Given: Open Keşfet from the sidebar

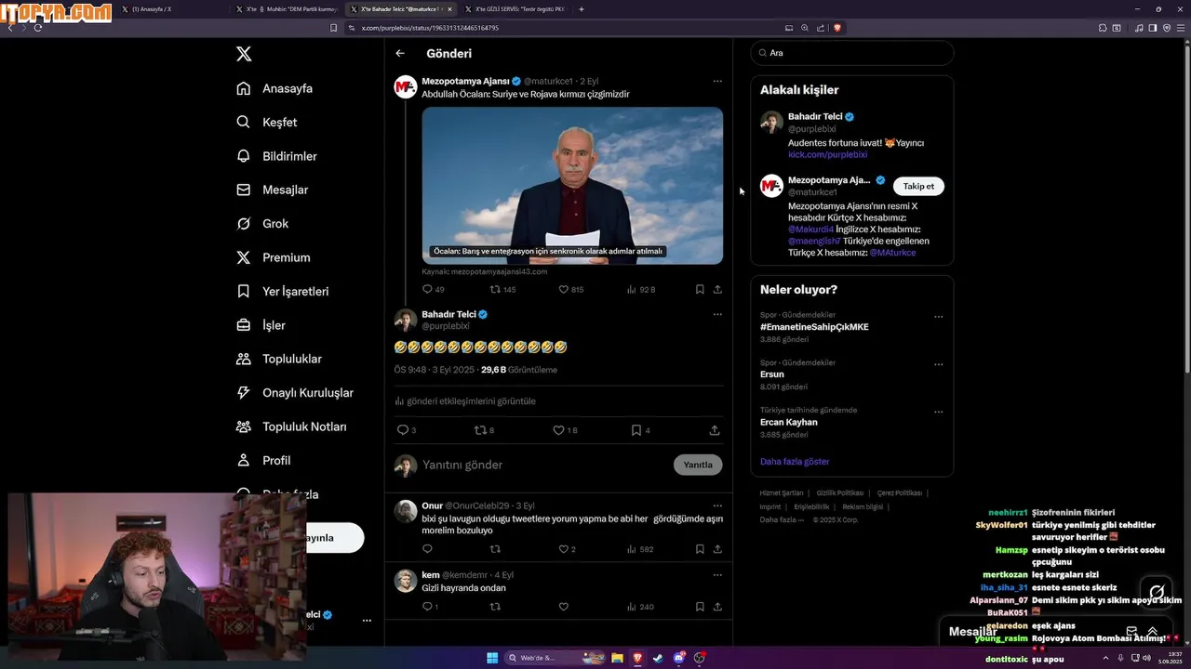Looking at the screenshot, I should click(x=267, y=122).
